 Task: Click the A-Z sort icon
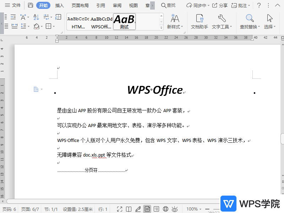[x=36, y=17]
